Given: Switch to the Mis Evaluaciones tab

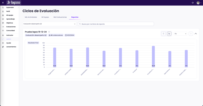Looking at the screenshot, I should [x=60, y=17].
